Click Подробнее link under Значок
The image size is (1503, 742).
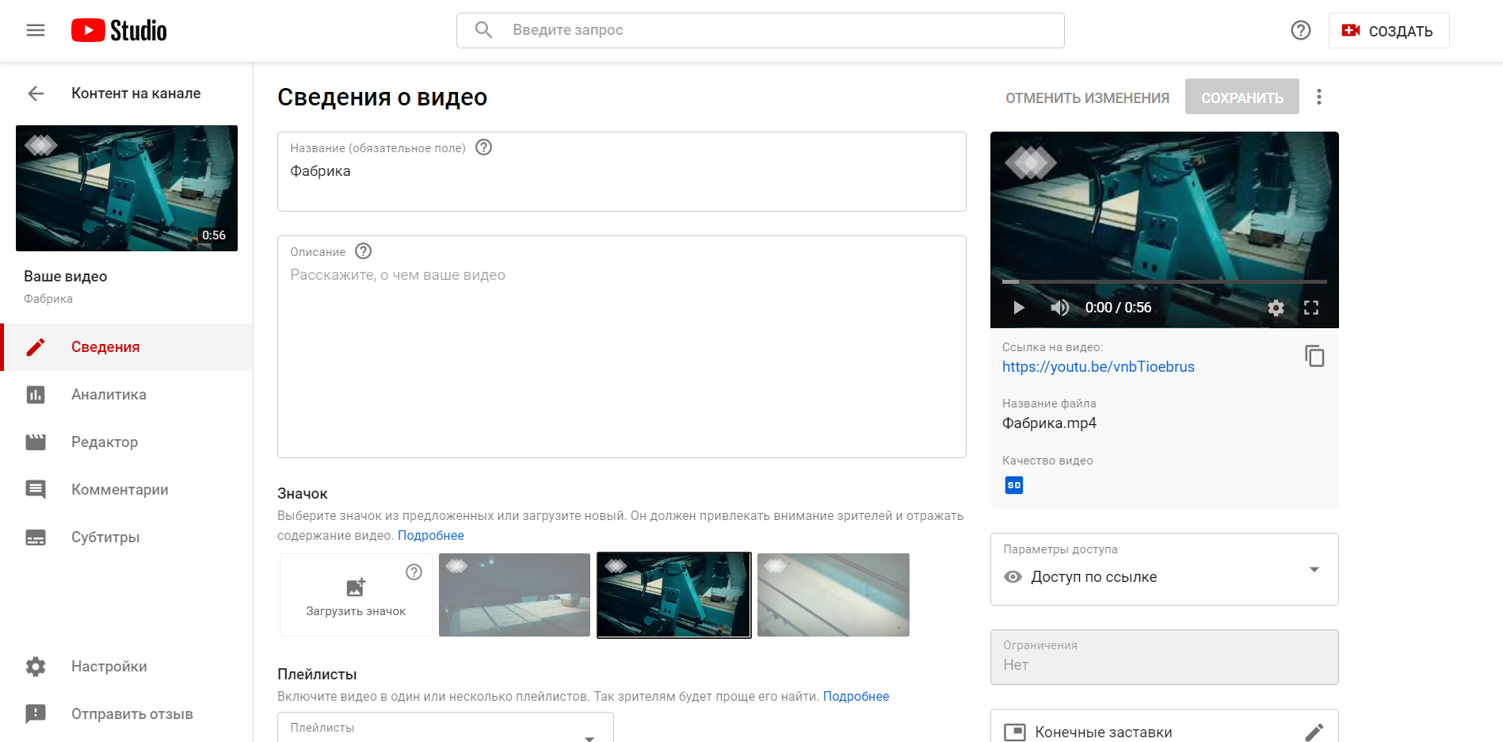click(x=431, y=536)
